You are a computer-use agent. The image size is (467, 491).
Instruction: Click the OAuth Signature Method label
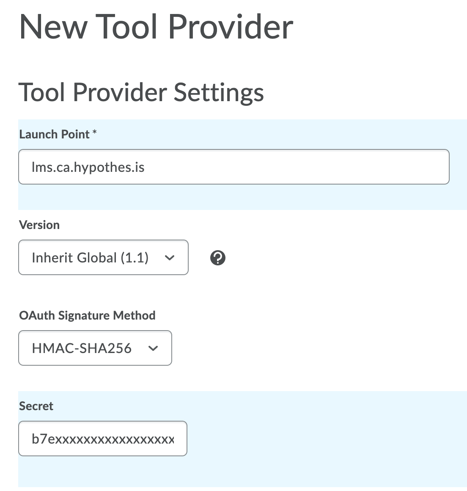(x=87, y=315)
